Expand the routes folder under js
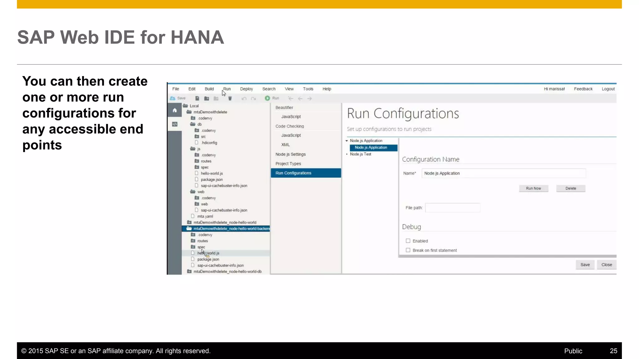 tap(197, 161)
